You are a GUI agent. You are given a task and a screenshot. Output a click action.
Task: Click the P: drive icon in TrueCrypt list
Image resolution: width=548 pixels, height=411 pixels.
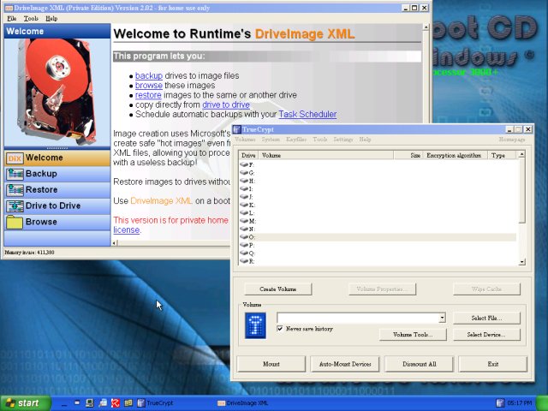click(x=244, y=245)
